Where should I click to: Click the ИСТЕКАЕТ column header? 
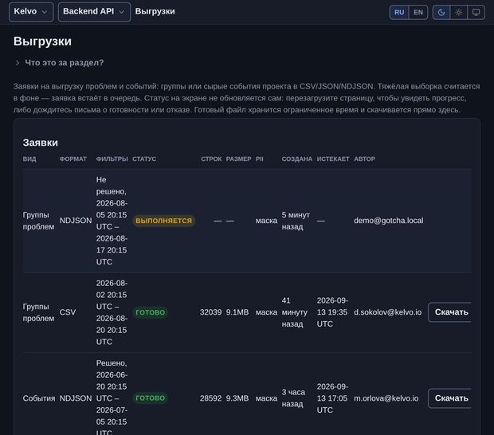tap(333, 159)
